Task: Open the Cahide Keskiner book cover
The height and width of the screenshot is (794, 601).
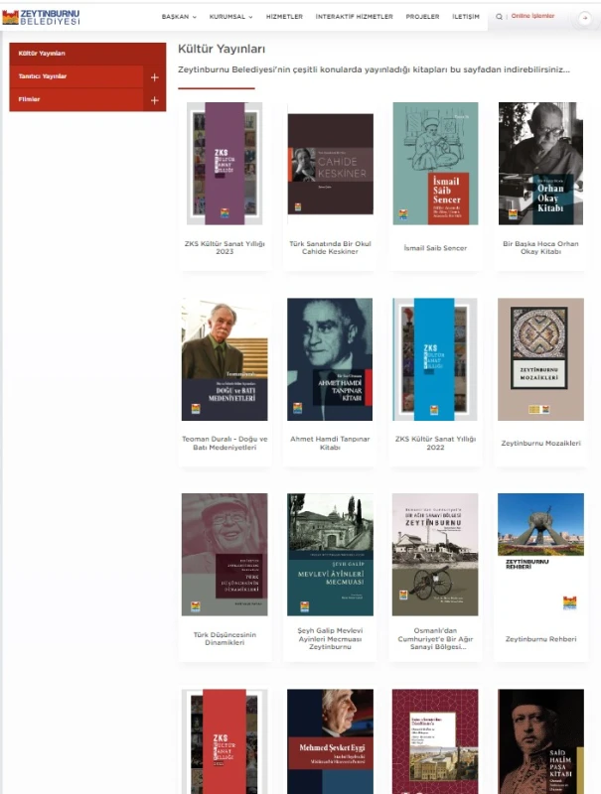Action: [331, 164]
